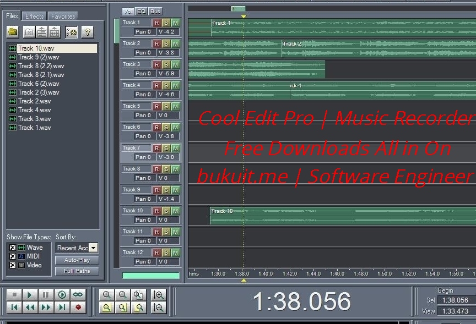Mute Track 3 with M button

pyautogui.click(x=175, y=64)
